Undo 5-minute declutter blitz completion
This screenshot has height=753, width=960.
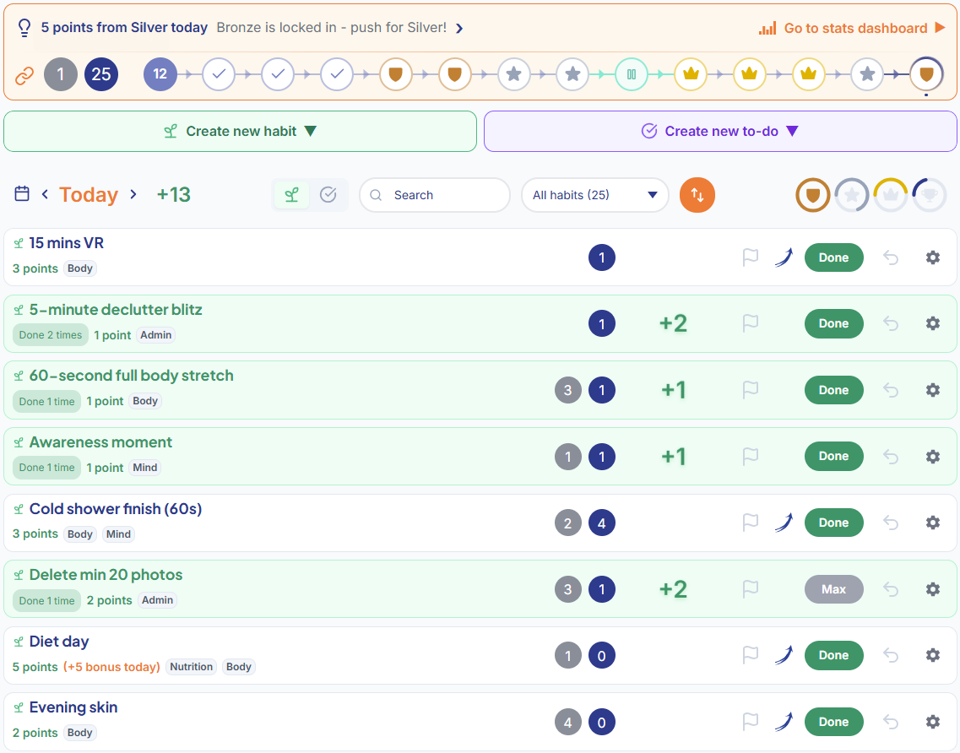pos(891,323)
